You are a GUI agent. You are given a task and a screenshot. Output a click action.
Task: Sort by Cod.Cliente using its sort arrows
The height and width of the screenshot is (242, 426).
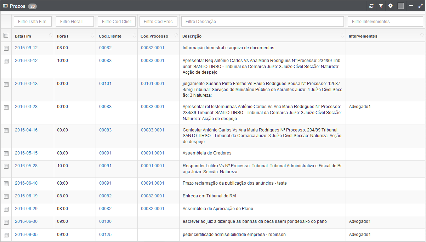point(135,36)
